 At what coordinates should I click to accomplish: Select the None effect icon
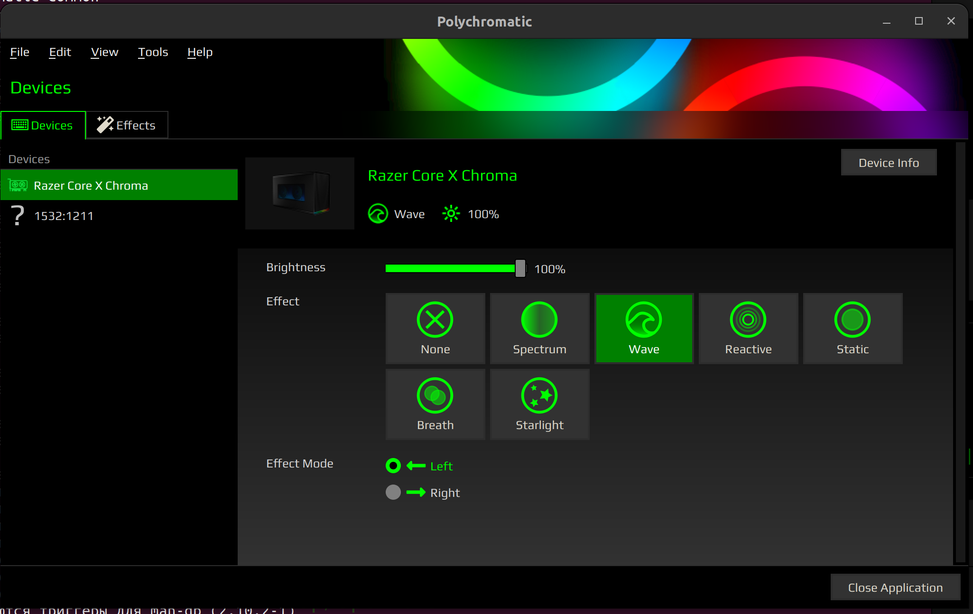pos(435,320)
